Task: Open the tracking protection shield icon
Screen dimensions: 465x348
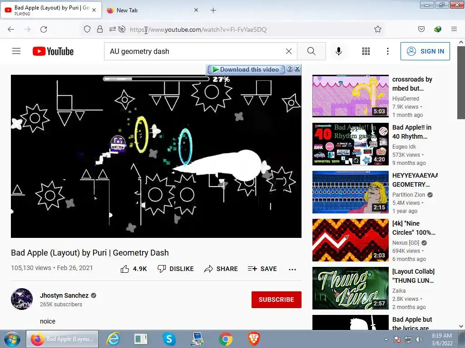Action: click(x=87, y=29)
